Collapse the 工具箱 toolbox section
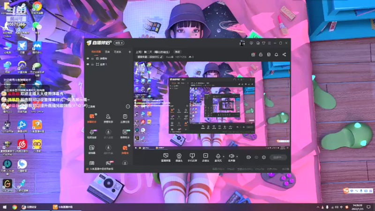375x211 pixels. tap(127, 106)
